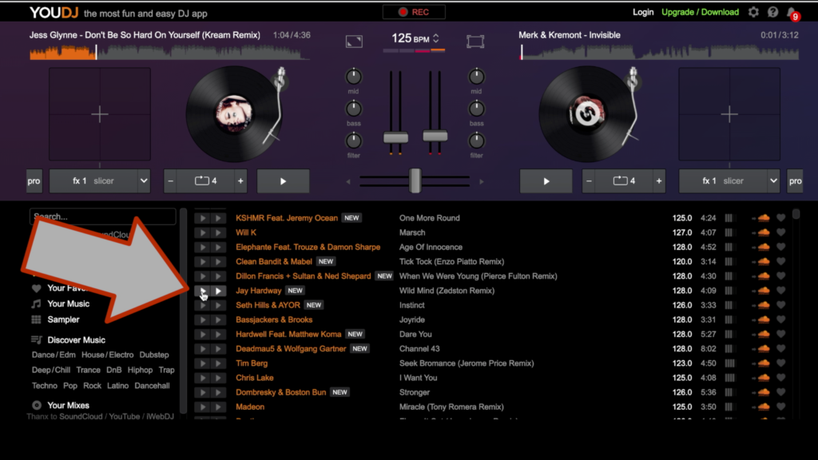
Task: Click the right deck vinyl record
Action: [x=587, y=113]
